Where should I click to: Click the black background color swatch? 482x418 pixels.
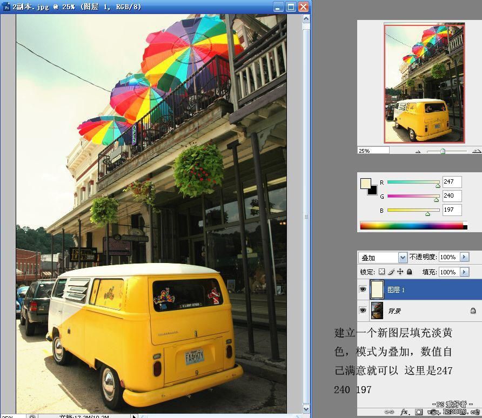coord(373,191)
